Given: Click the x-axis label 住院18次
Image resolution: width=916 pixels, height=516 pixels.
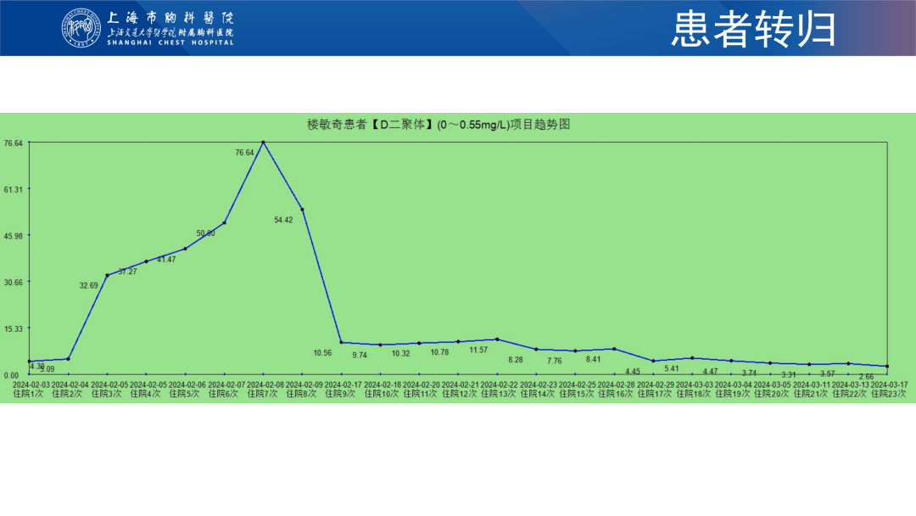Looking at the screenshot, I should pos(694,394).
